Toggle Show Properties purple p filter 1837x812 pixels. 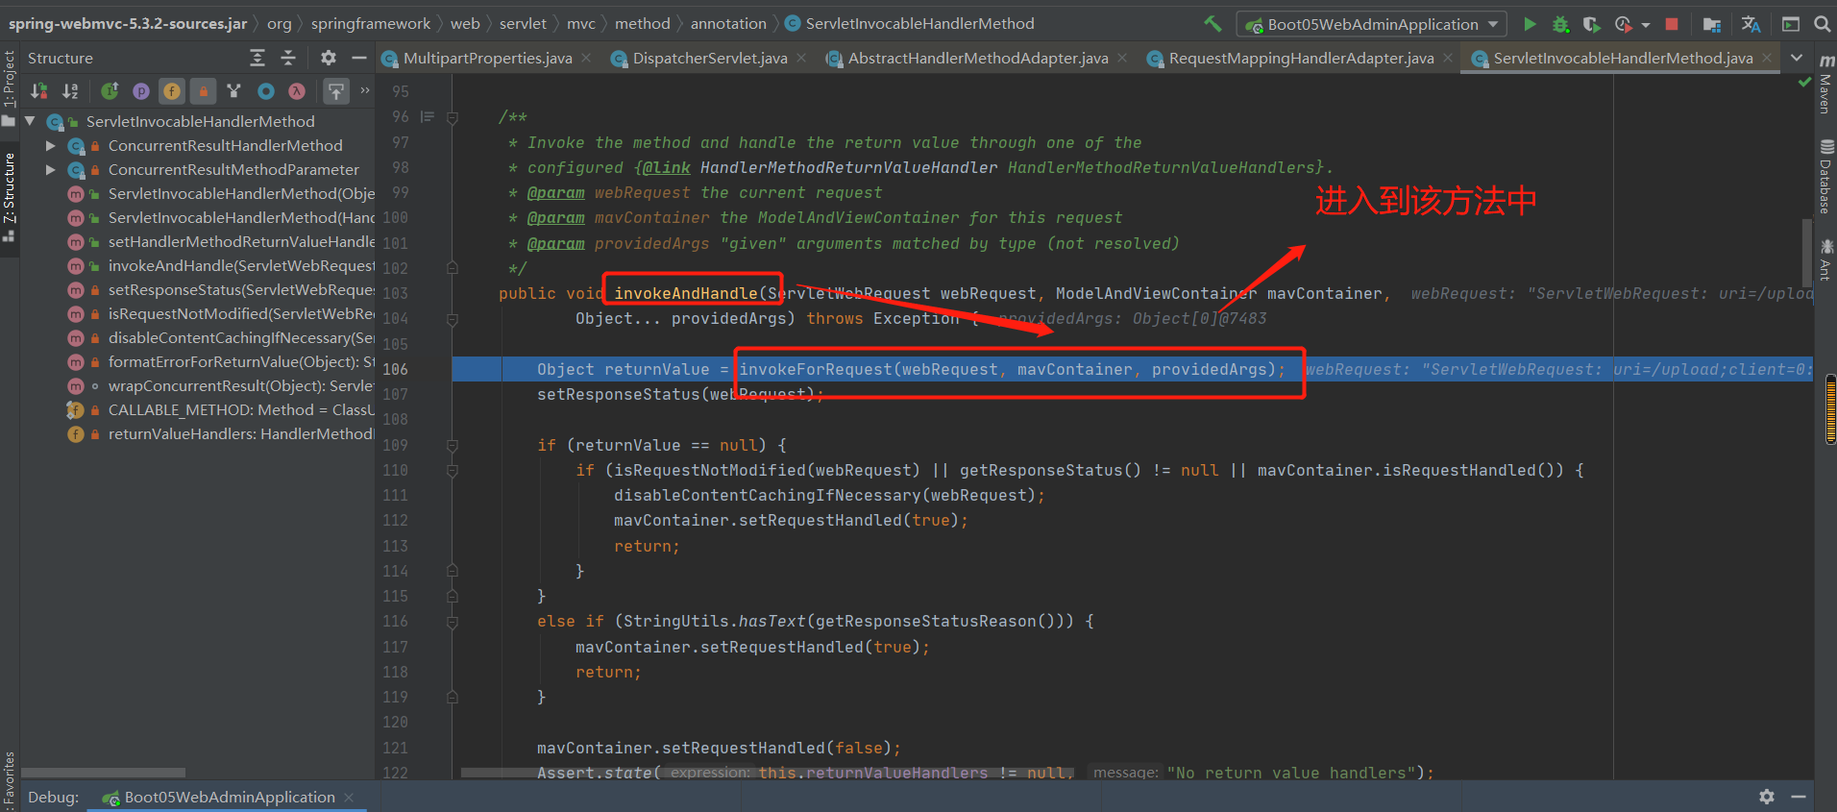click(x=141, y=91)
